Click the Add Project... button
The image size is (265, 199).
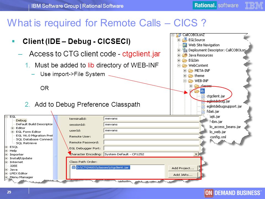point(183,168)
